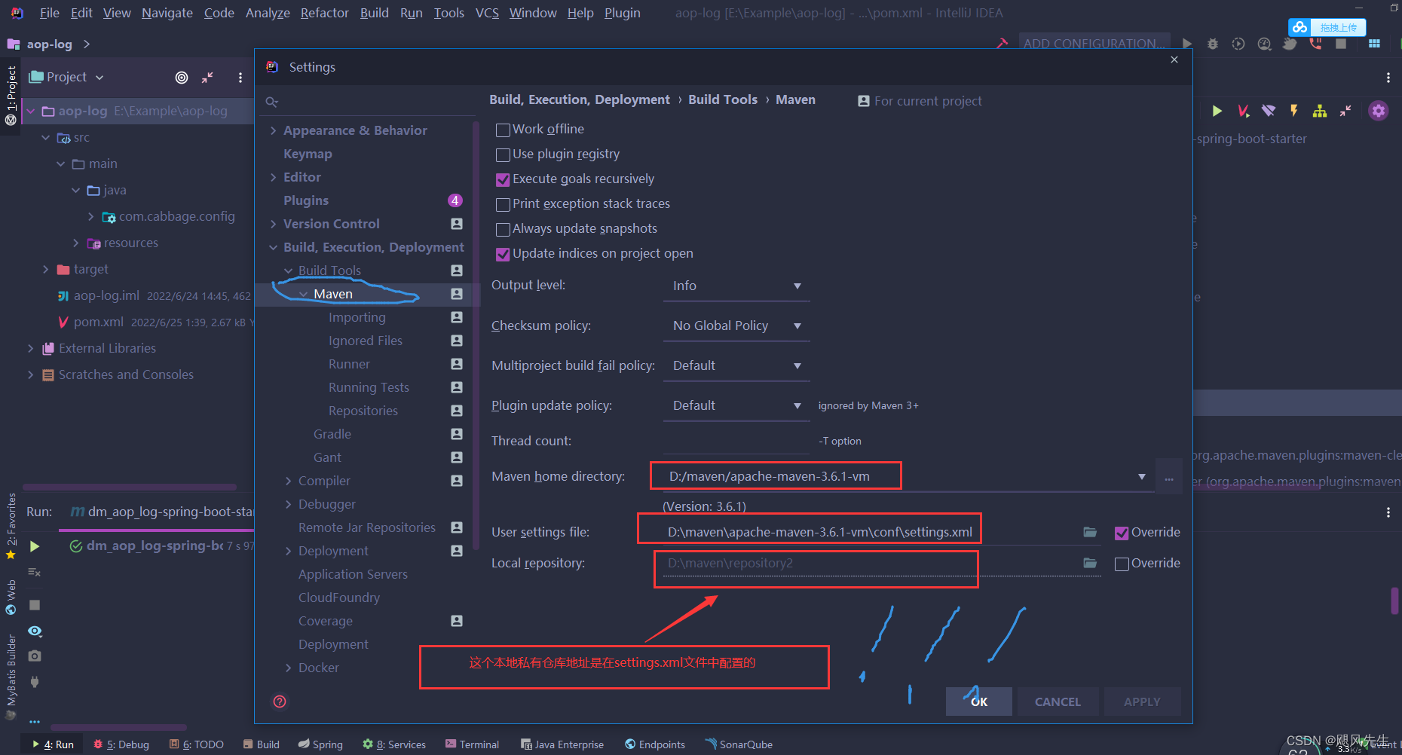This screenshot has width=1402, height=755.
Task: Open Run panel options menu
Action: [1388, 512]
